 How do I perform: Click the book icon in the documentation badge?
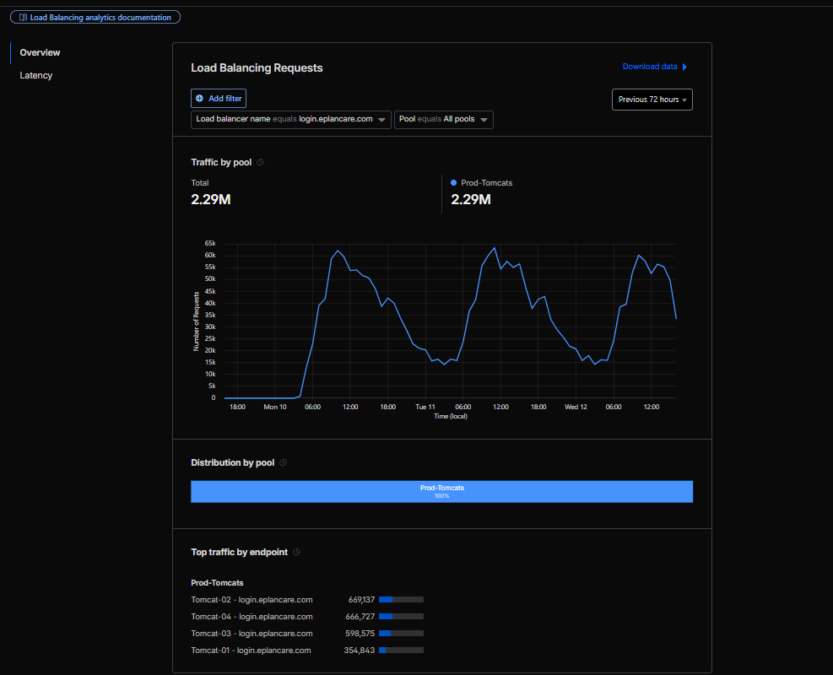pos(23,17)
